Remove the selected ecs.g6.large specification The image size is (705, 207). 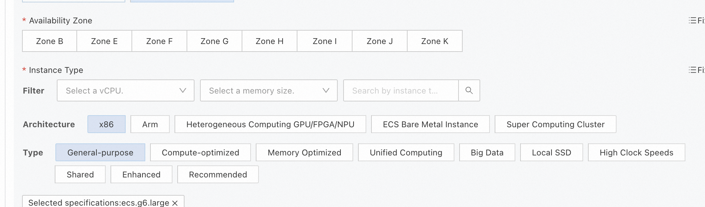(175, 203)
